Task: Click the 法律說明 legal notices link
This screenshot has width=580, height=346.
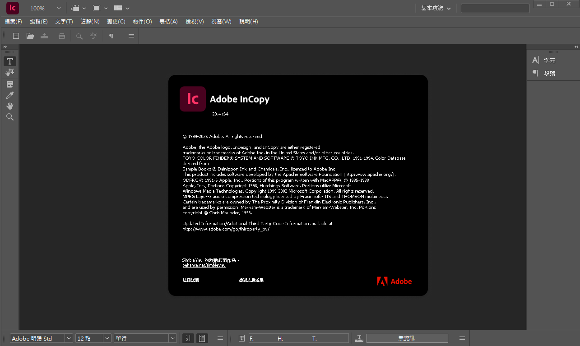Action: [x=190, y=280]
